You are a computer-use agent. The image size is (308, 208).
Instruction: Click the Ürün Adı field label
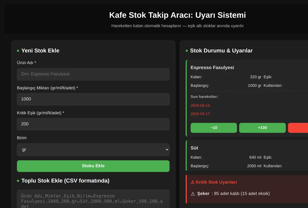27,63
